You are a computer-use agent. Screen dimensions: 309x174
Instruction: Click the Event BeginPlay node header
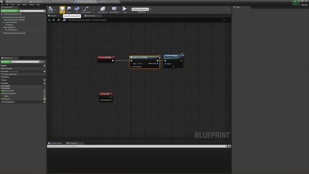point(106,58)
